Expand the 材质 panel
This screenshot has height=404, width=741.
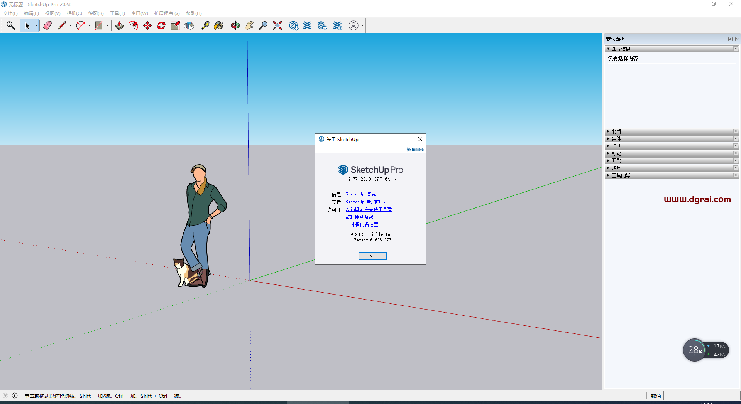coord(616,131)
